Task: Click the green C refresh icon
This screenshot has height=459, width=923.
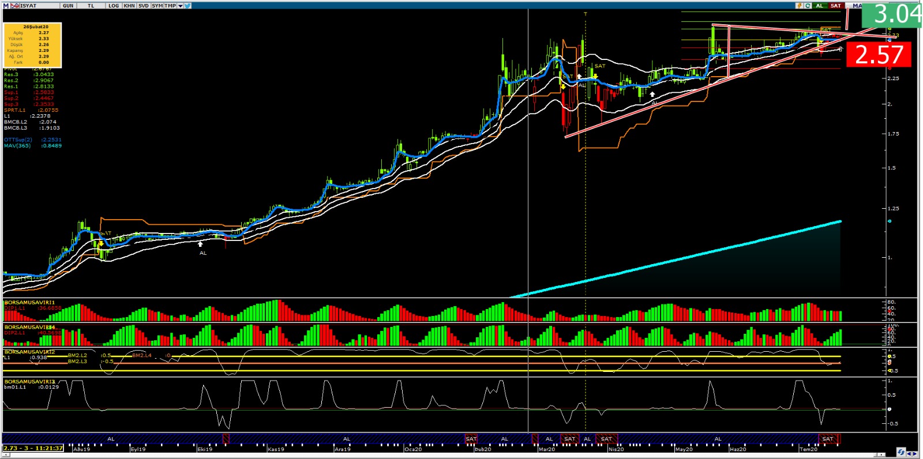Action: point(808,6)
